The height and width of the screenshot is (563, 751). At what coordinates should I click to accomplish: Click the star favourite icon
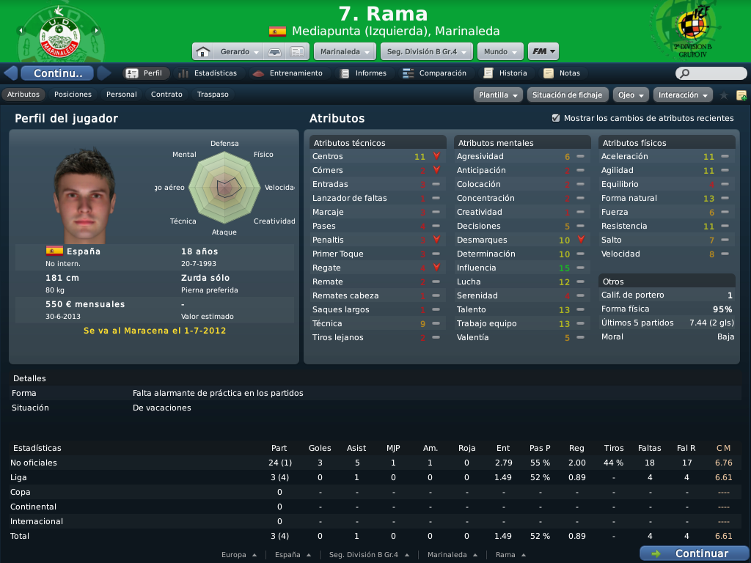point(724,95)
